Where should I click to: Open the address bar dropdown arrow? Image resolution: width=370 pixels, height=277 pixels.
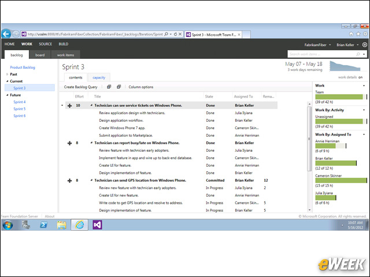(171, 34)
